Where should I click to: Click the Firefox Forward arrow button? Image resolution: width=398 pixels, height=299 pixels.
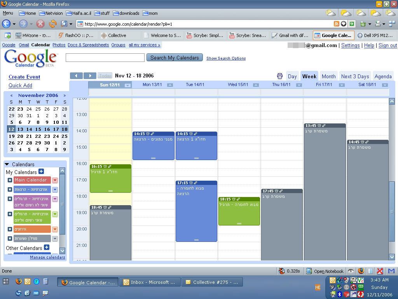tap(23, 24)
